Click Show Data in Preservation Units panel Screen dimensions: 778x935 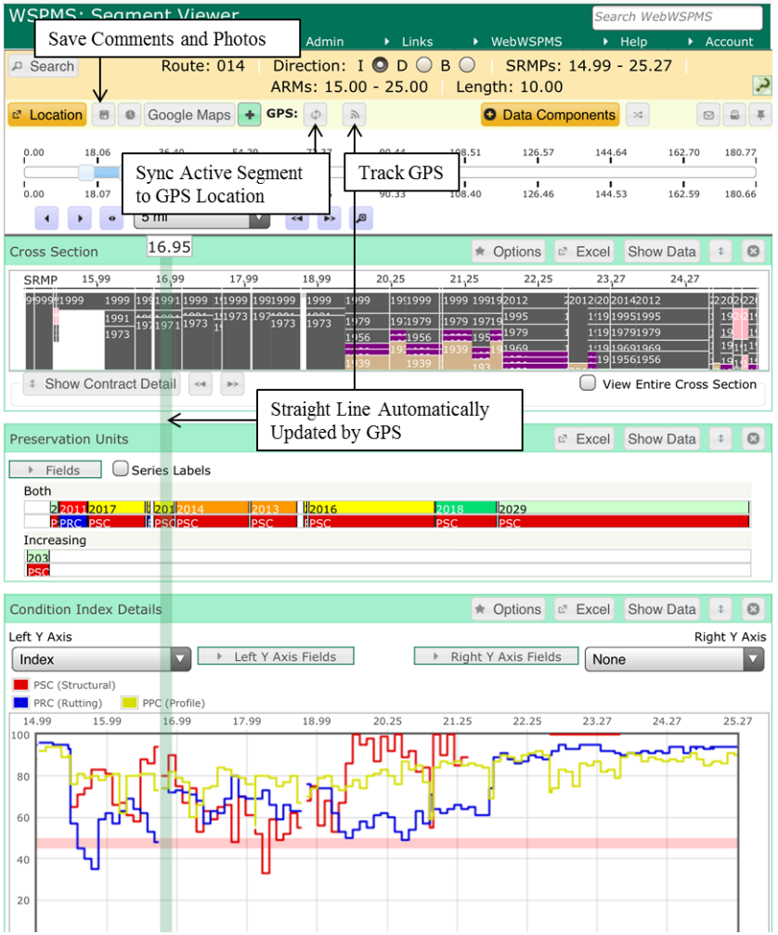click(662, 439)
